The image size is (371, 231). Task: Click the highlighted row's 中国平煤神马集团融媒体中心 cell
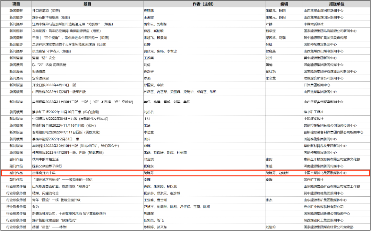pos(325,173)
